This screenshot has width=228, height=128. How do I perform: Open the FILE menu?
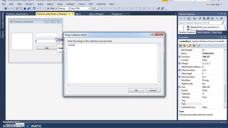4,4
